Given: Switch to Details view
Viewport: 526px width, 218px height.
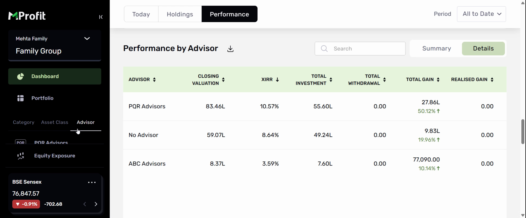Looking at the screenshot, I should coord(483,49).
